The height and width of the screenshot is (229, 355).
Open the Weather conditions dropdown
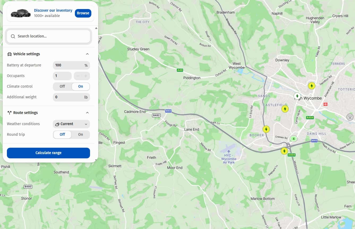click(x=71, y=124)
